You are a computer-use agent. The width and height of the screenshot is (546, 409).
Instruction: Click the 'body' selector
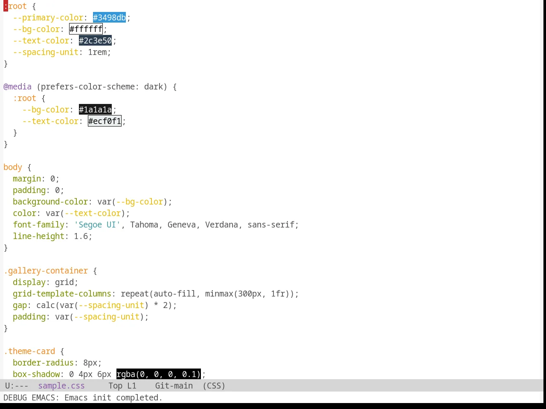[13, 167]
